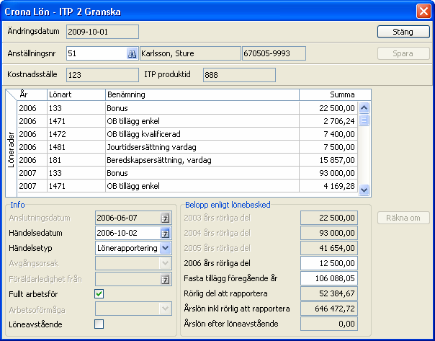Click the 2004 års rörliga del amount field
This screenshot has width=435, height=341.
(329, 233)
